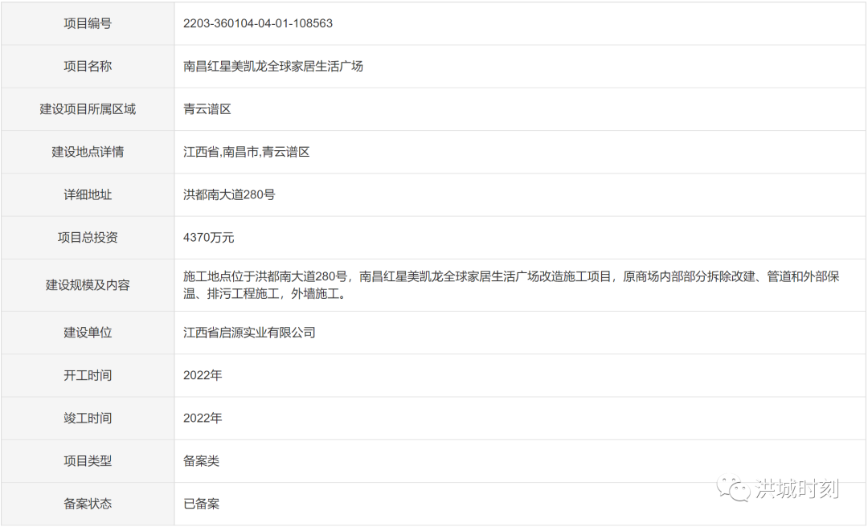The width and height of the screenshot is (868, 527).
Task: Select the project number 2203-360104-04-01-108563
Action: (258, 23)
